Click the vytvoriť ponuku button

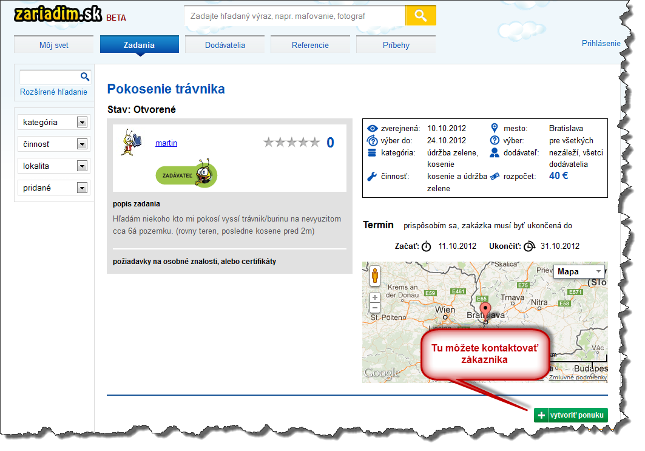[570, 415]
